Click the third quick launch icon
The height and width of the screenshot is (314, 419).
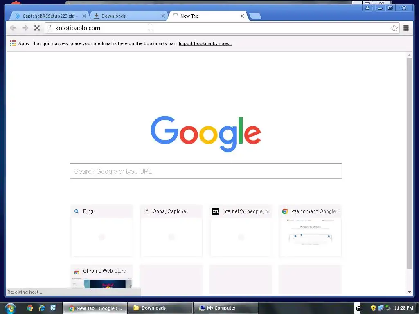[x=53, y=308]
